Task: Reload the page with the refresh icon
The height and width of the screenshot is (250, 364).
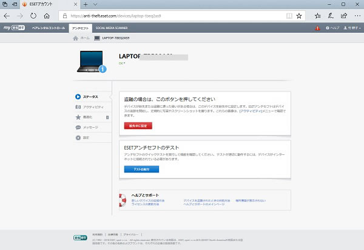Action: click(x=33, y=16)
